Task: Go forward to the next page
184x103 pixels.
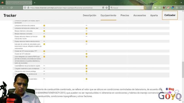Action: (7, 8)
